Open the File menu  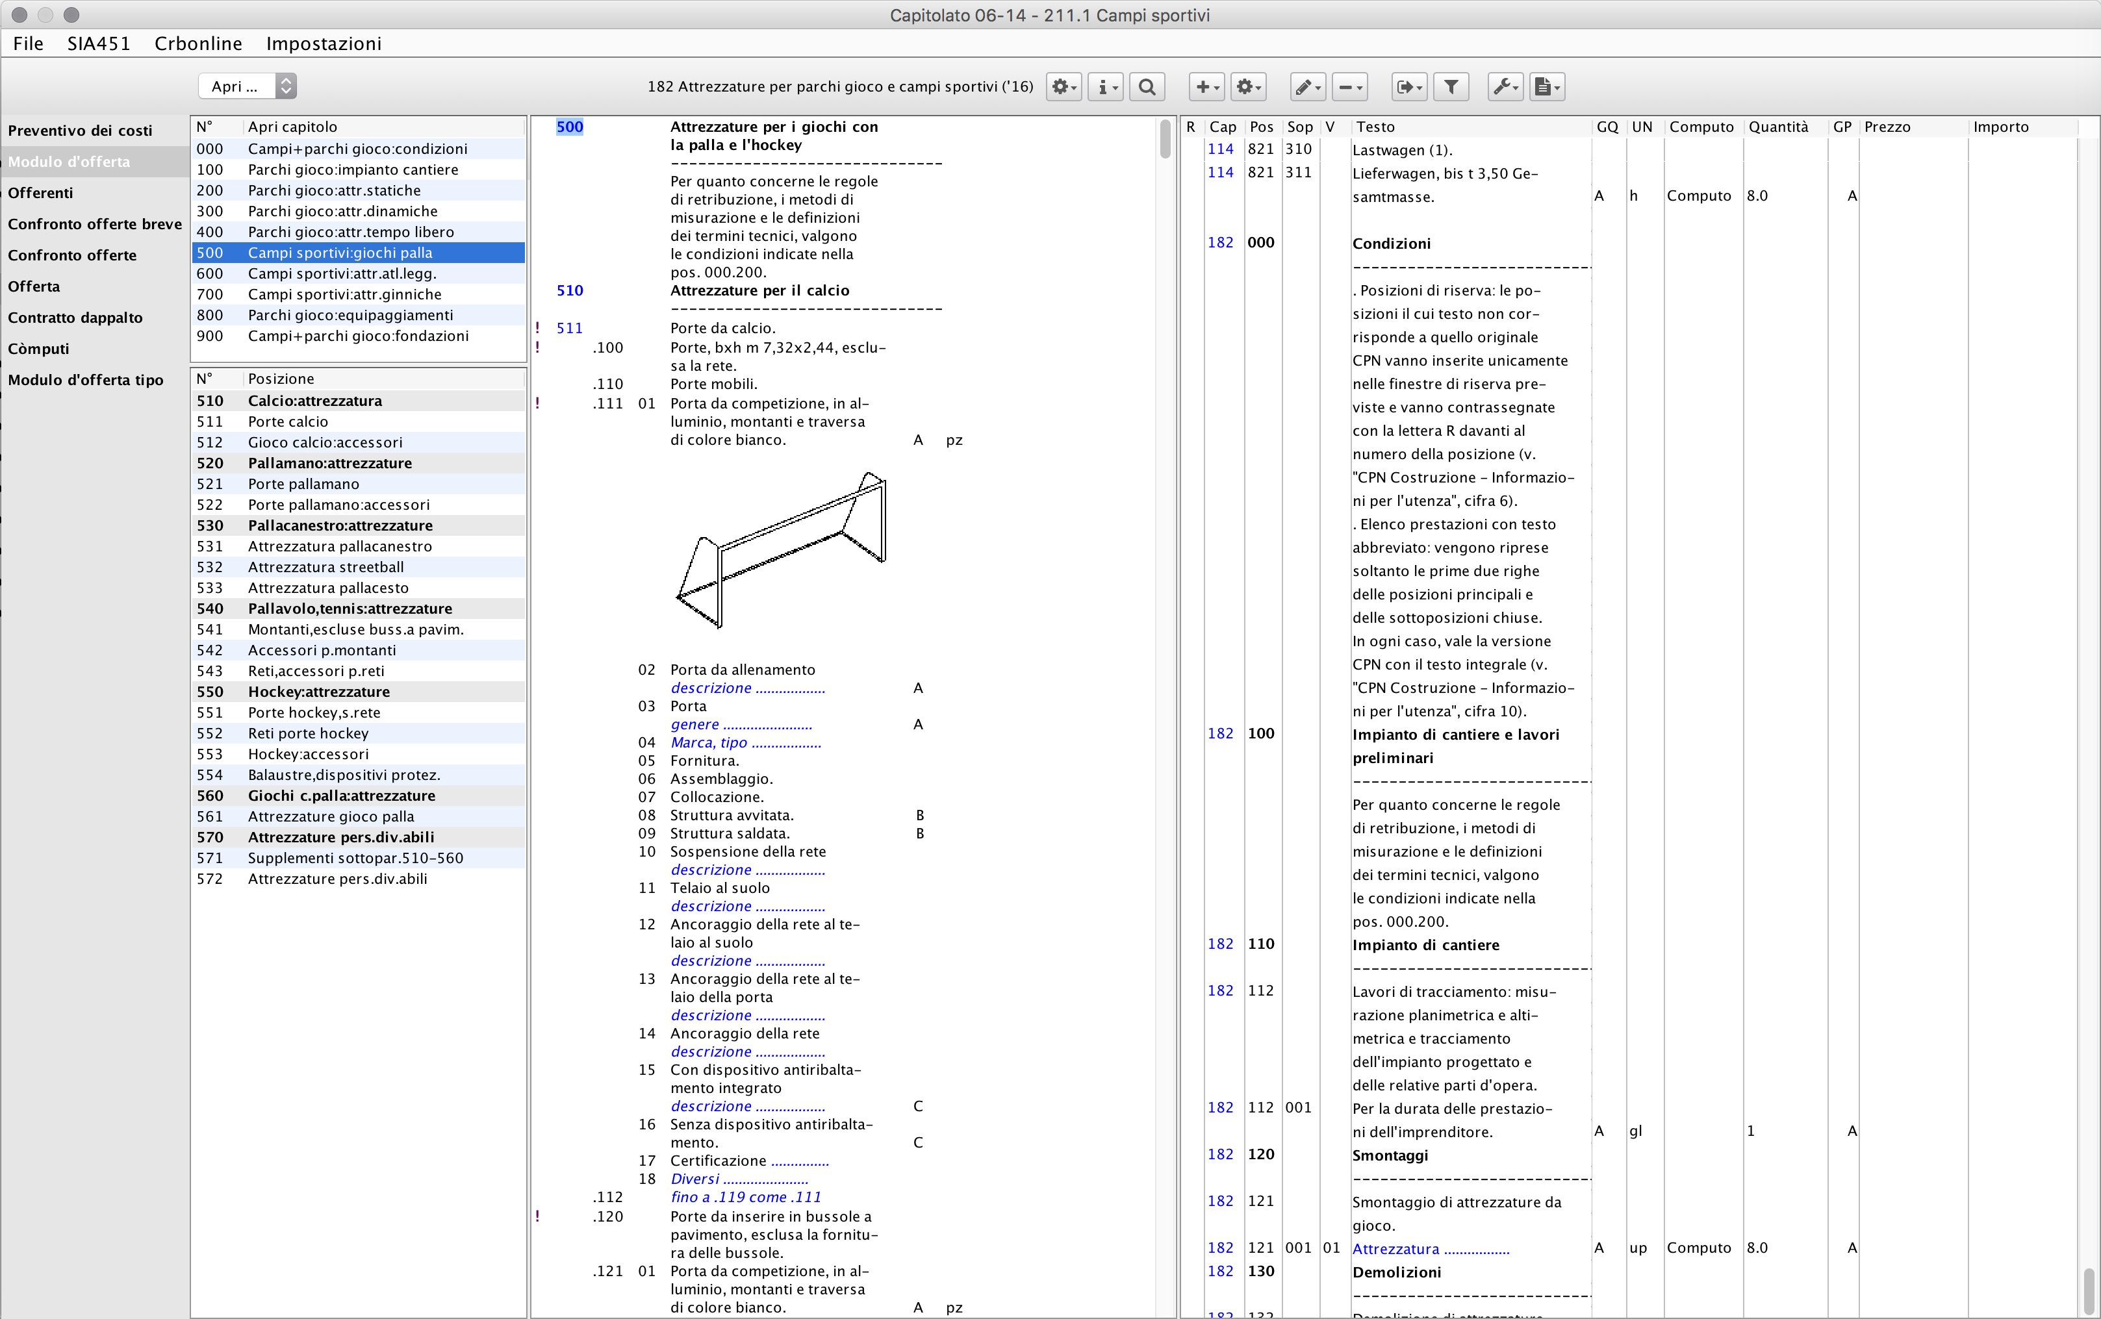click(28, 44)
